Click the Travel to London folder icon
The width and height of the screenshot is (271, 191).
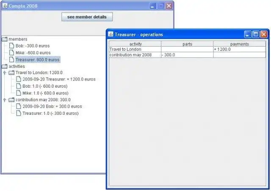[x=11, y=72]
